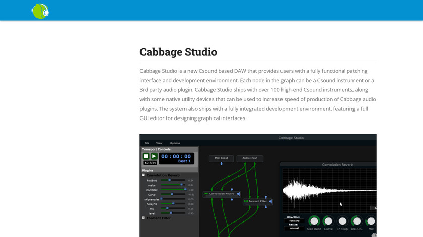Click the blue pin above Formant Filter node
Image resolution: width=423 pixels, height=237 pixels.
click(266, 197)
